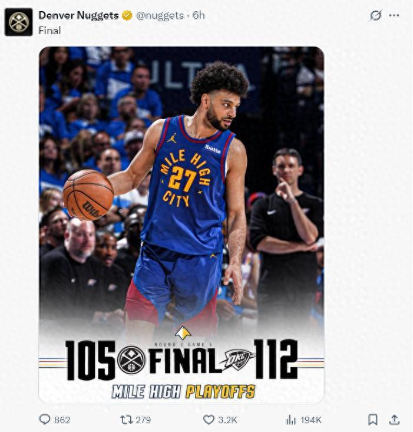
Task: Click the 105 Nuggets score in image
Action: (90, 360)
